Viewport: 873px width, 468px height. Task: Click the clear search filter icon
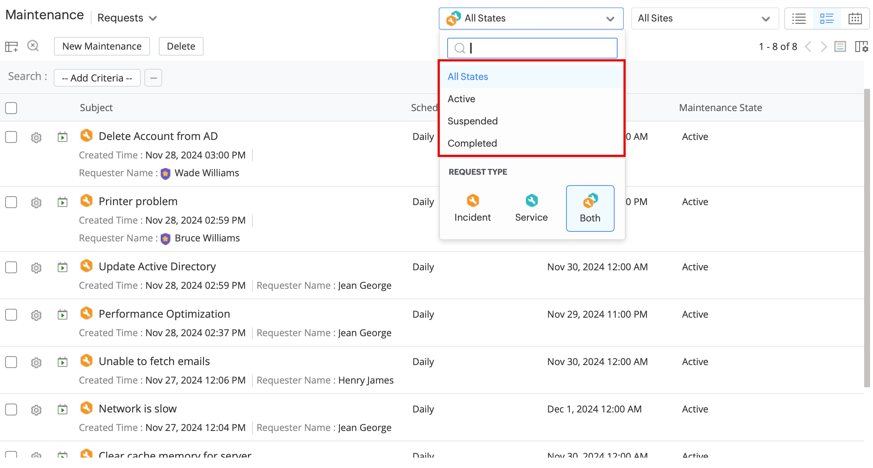(x=33, y=46)
